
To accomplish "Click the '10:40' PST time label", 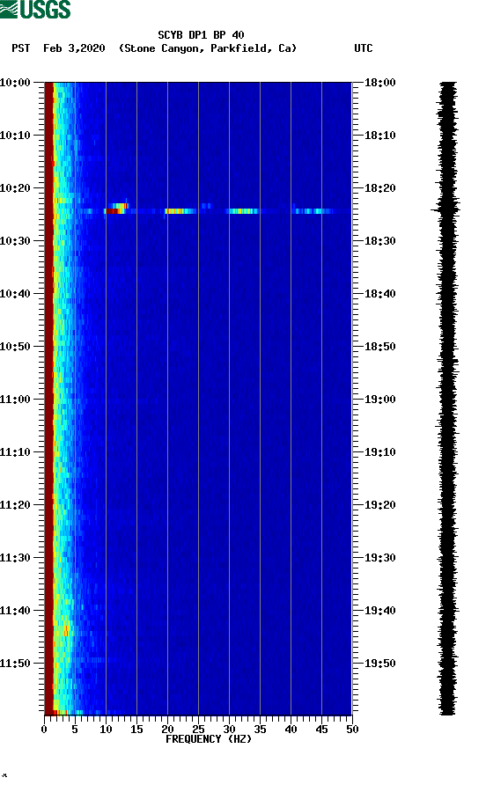I will click(x=15, y=294).
